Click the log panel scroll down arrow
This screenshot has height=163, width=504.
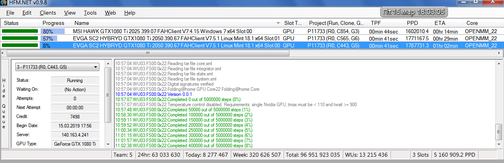[499, 145]
